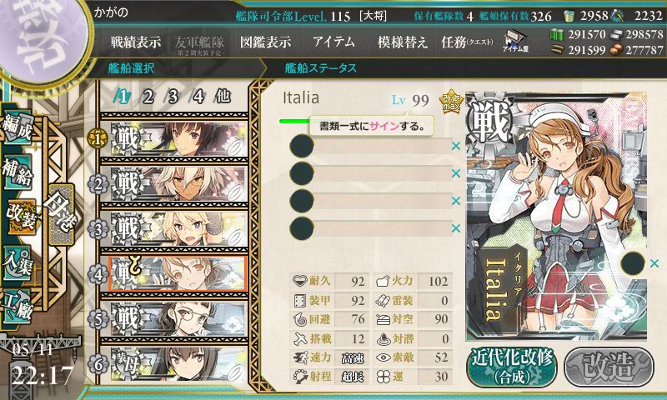Screen dimensions: 667x400
Task: Click the 近代化改修 modernization button
Action: (x=512, y=367)
